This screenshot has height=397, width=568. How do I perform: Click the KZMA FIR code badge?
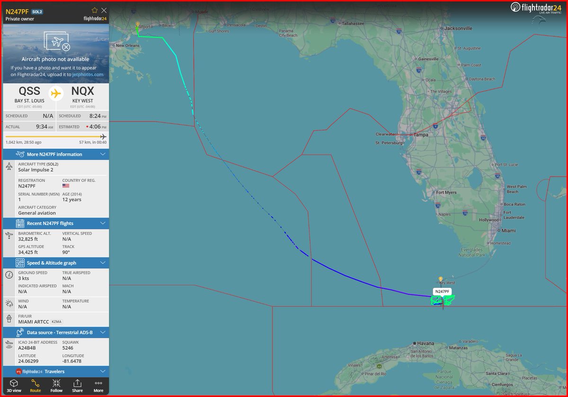(56, 322)
